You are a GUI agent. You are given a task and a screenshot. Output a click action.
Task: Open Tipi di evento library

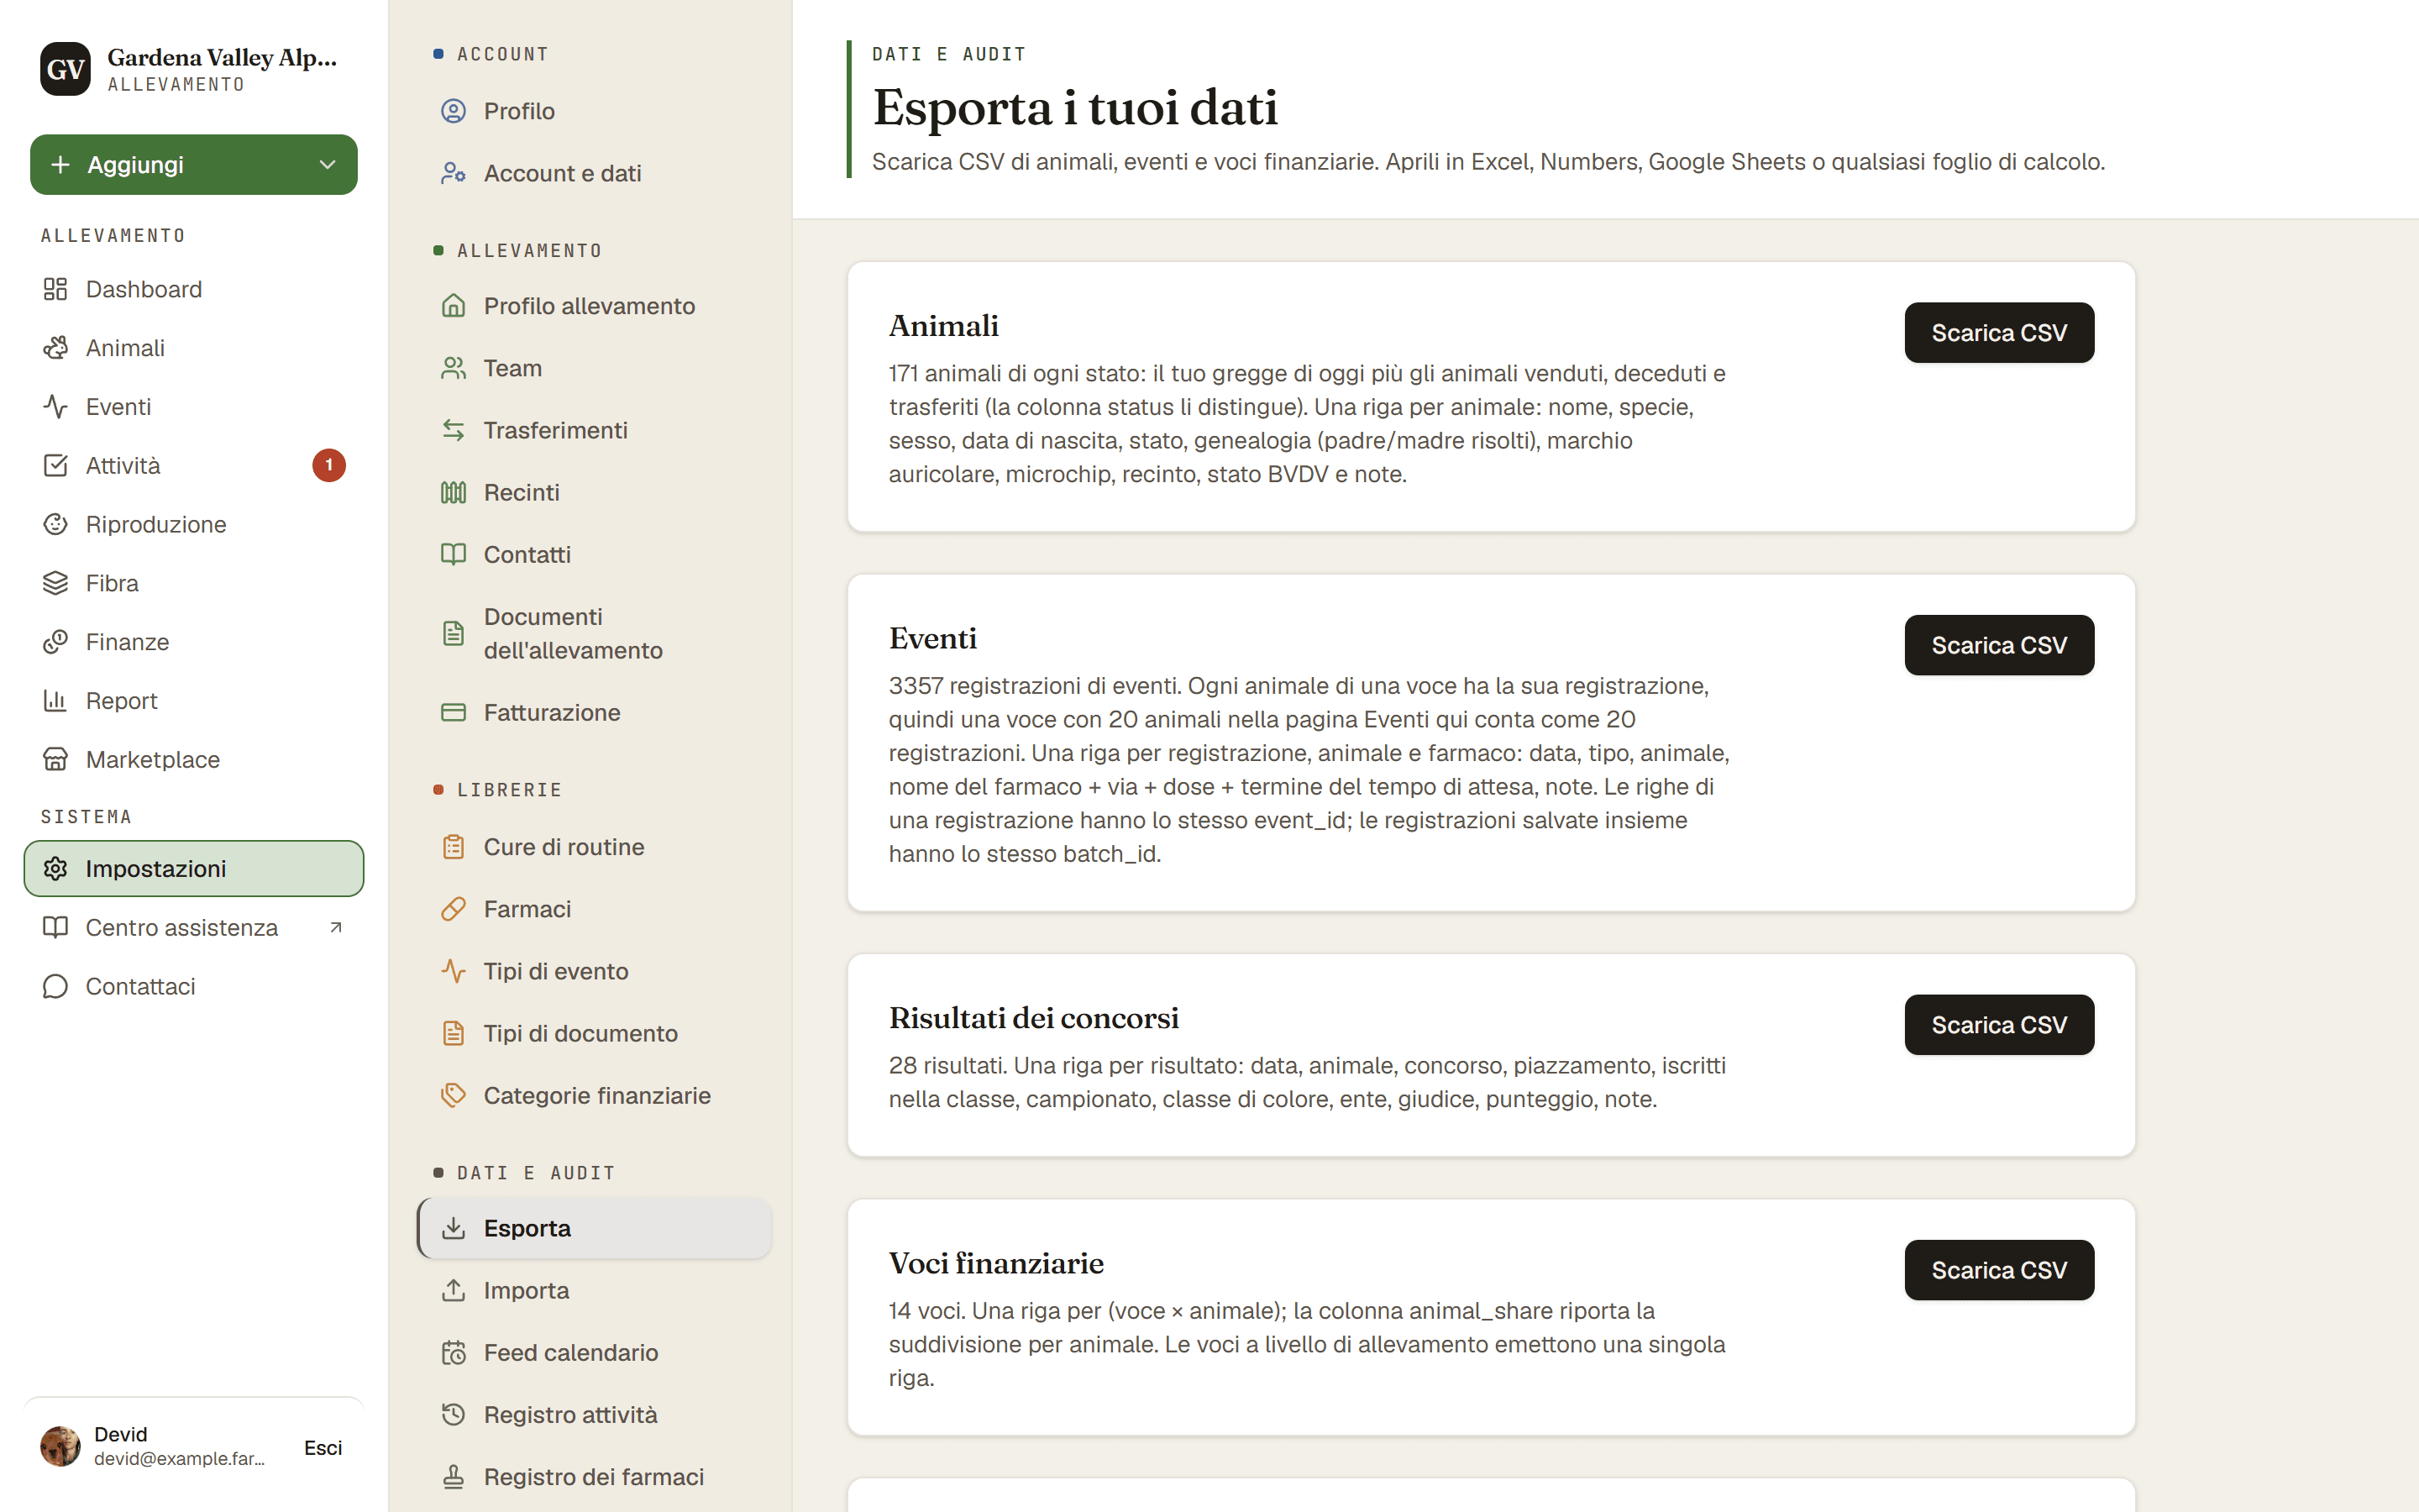(x=594, y=971)
